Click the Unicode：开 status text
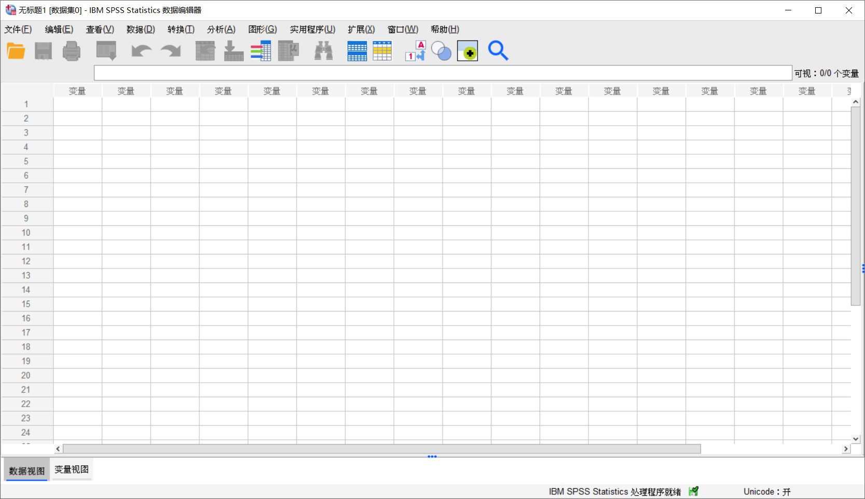 pyautogui.click(x=767, y=491)
